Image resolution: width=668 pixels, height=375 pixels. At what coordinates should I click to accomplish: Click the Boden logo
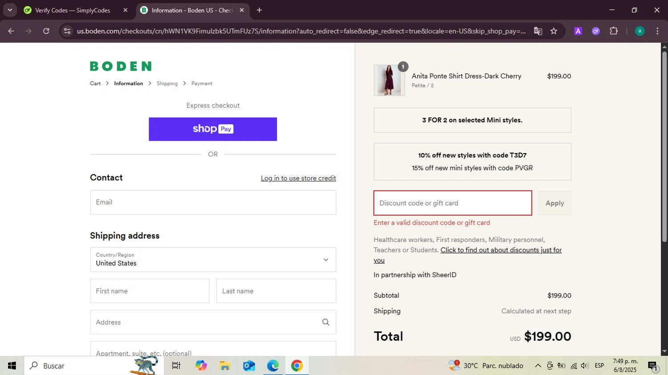click(121, 66)
